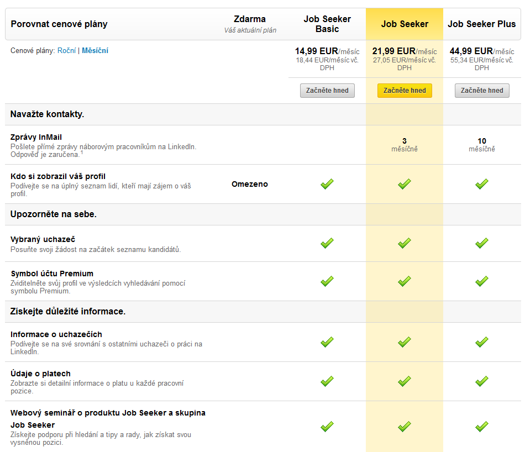Click Plus checkmark in Symbol účtu Premium row
The height and width of the screenshot is (452, 525).
pos(482,281)
